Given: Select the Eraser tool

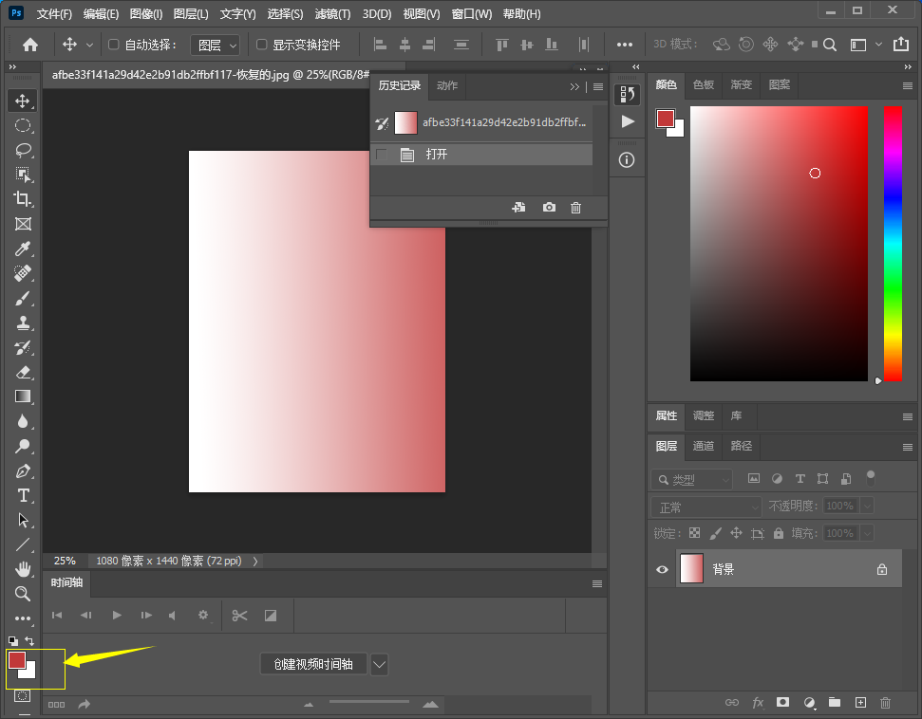Looking at the screenshot, I should pos(23,372).
